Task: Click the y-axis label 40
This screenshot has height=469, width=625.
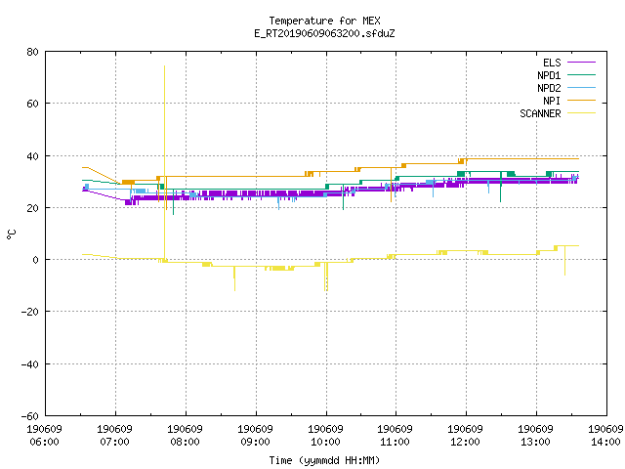Action: tap(32, 156)
